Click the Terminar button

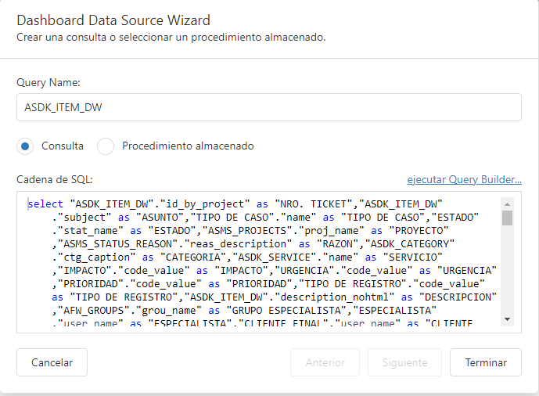tap(486, 362)
